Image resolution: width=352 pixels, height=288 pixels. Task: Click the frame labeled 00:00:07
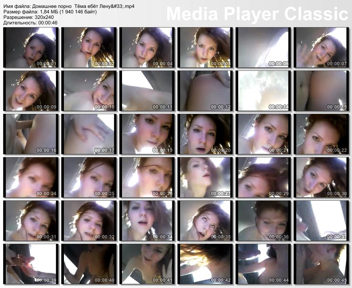pyautogui.click(x=321, y=48)
